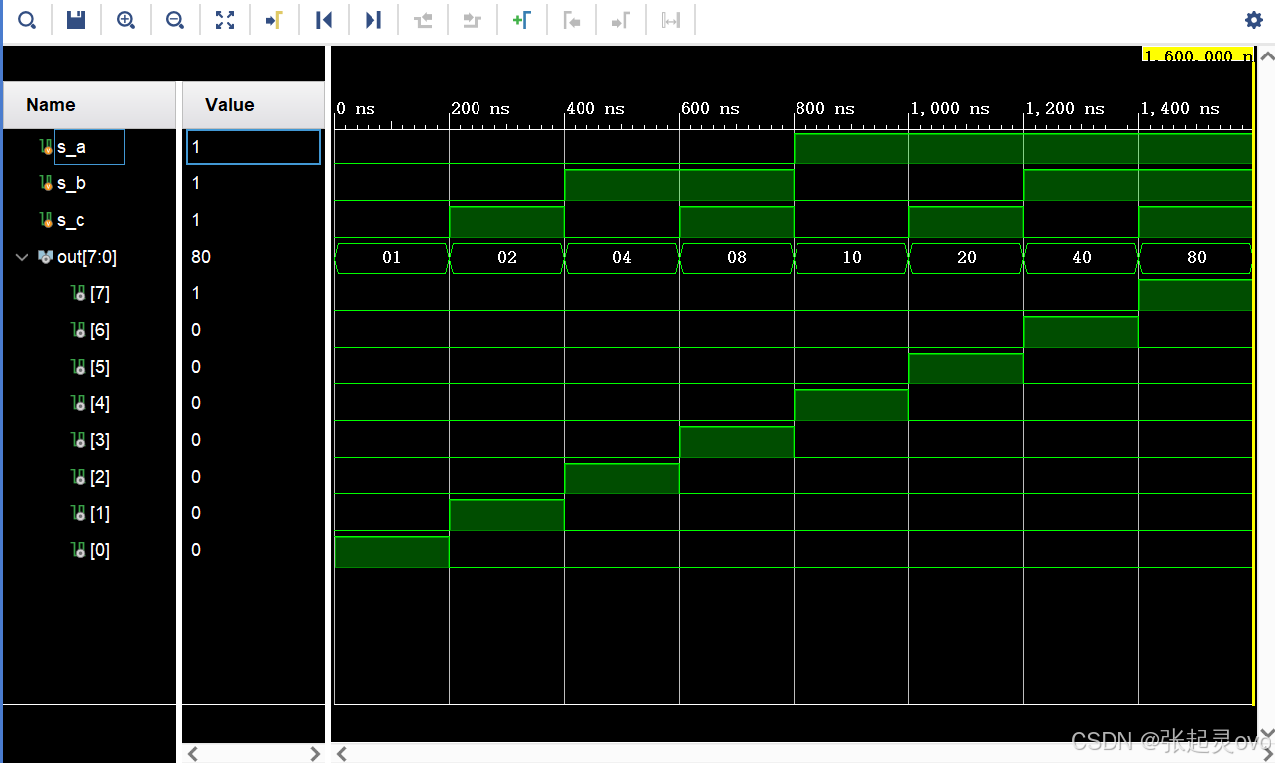1275x763 pixels.
Task: Select the s_c signal
Action: [71, 220]
